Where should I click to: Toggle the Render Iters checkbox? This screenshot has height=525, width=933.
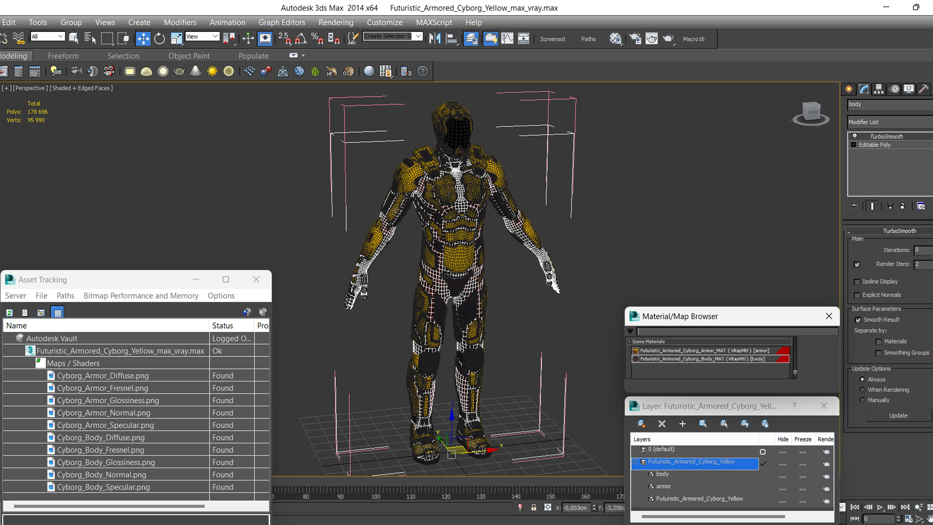pos(857,264)
